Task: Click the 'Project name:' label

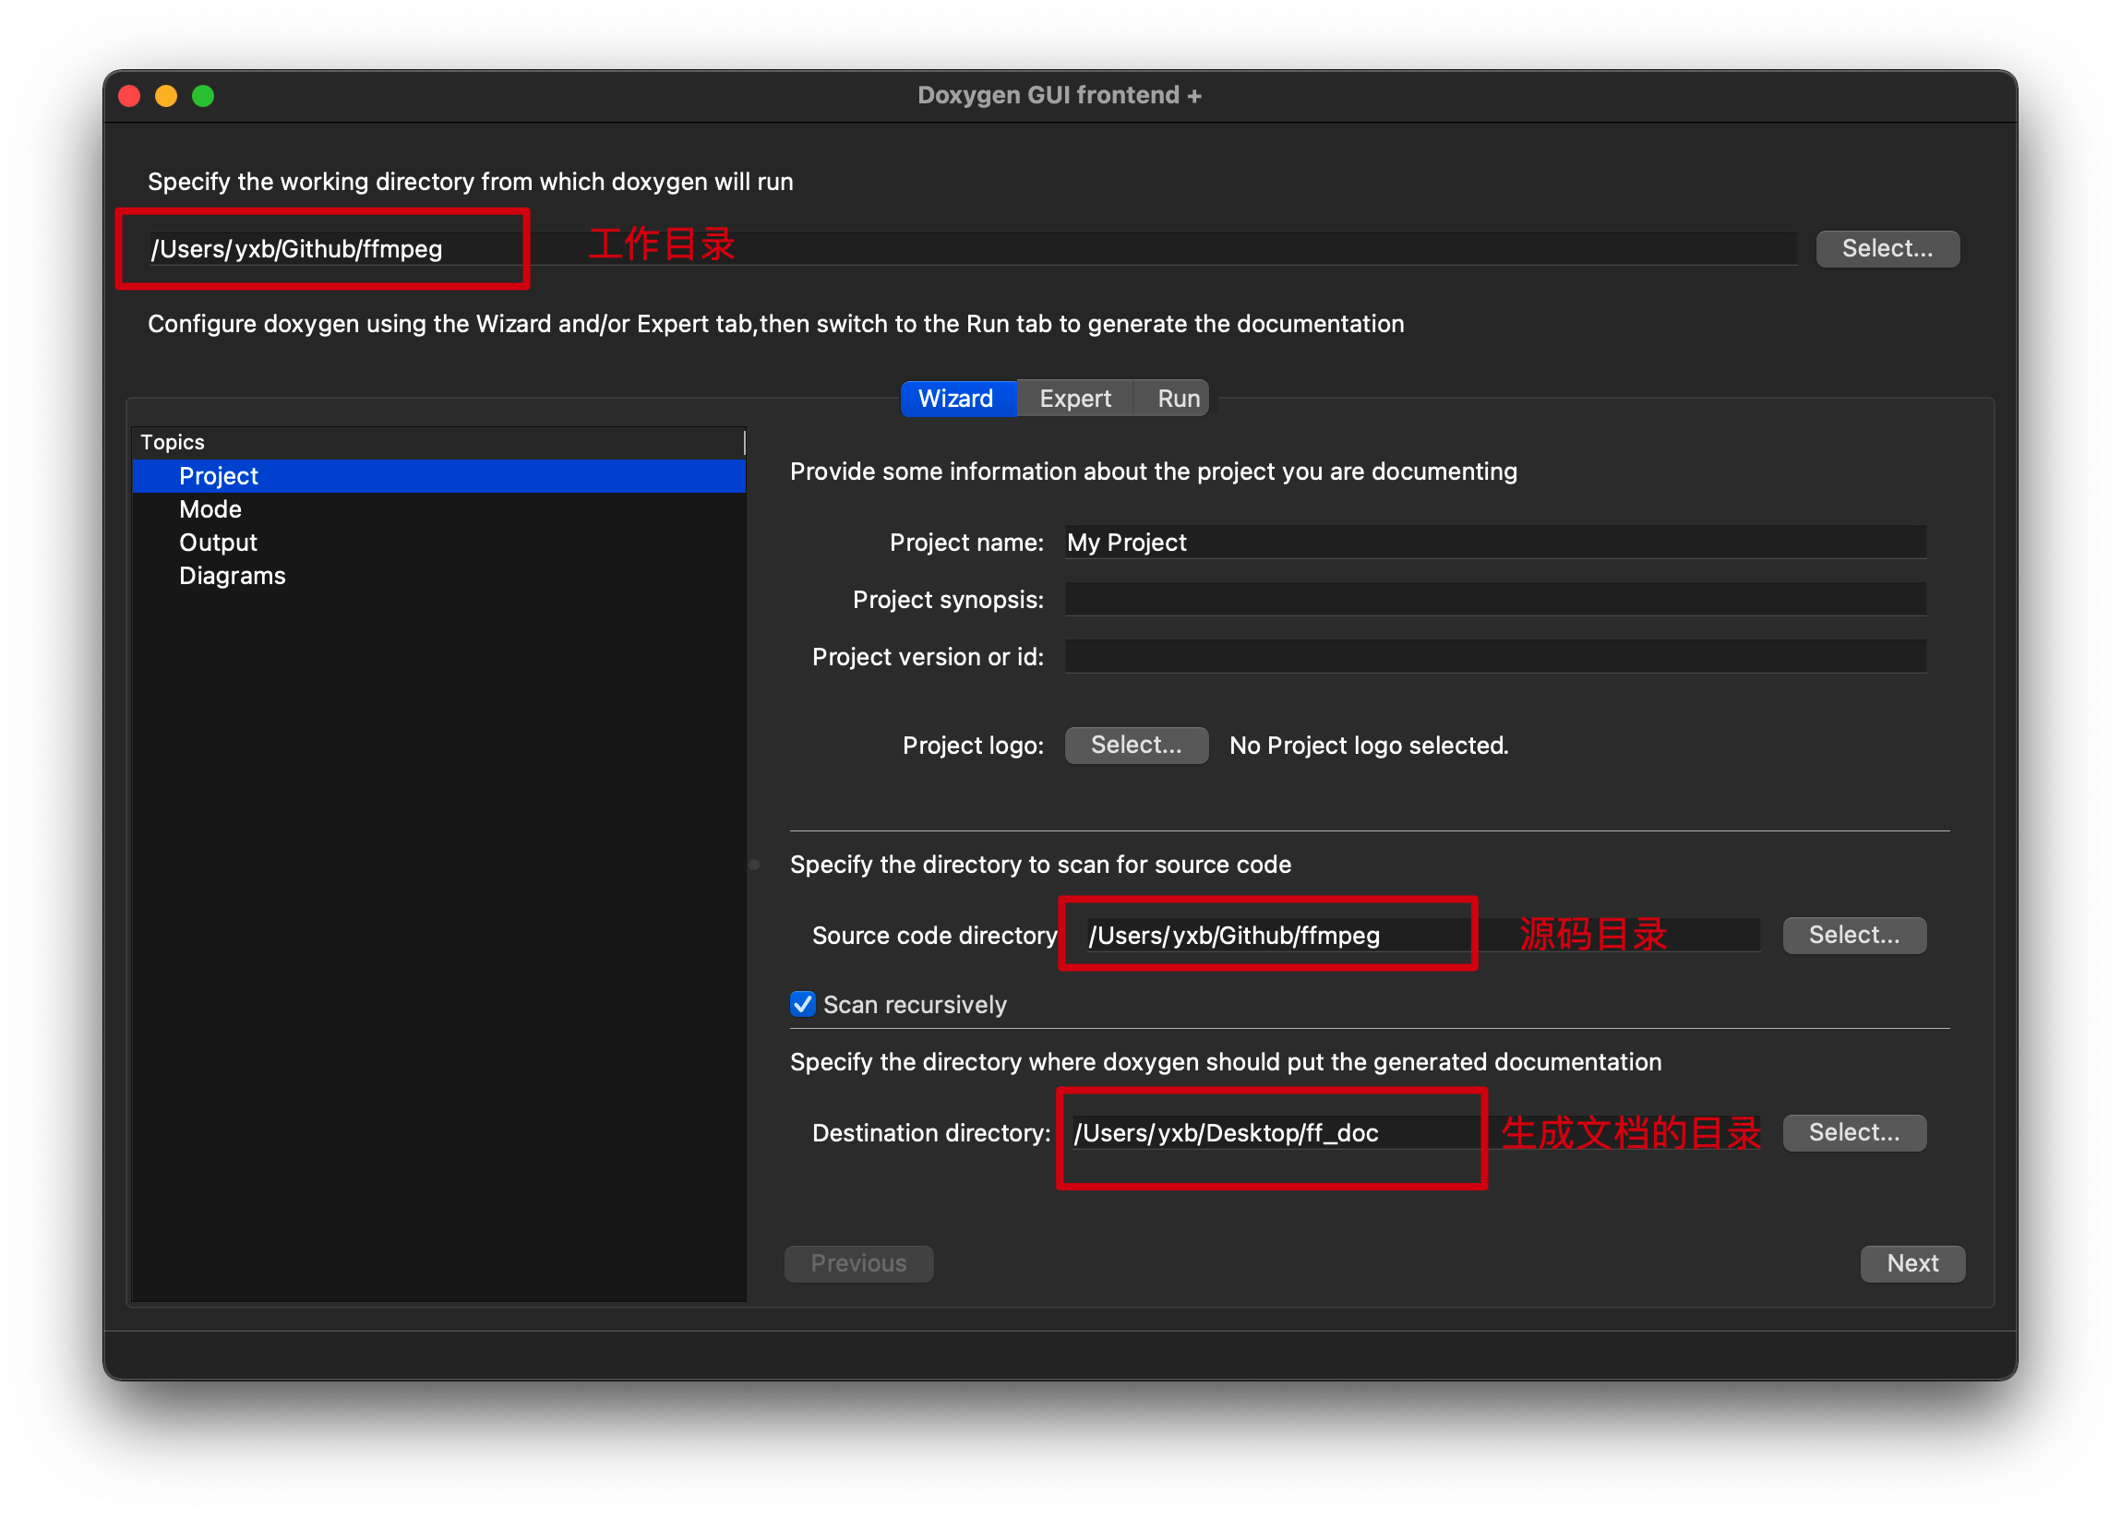Action: [x=966, y=543]
